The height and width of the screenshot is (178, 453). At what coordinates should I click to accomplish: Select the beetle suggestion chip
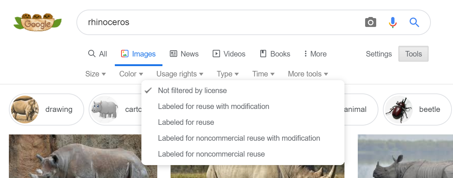pyautogui.click(x=418, y=109)
